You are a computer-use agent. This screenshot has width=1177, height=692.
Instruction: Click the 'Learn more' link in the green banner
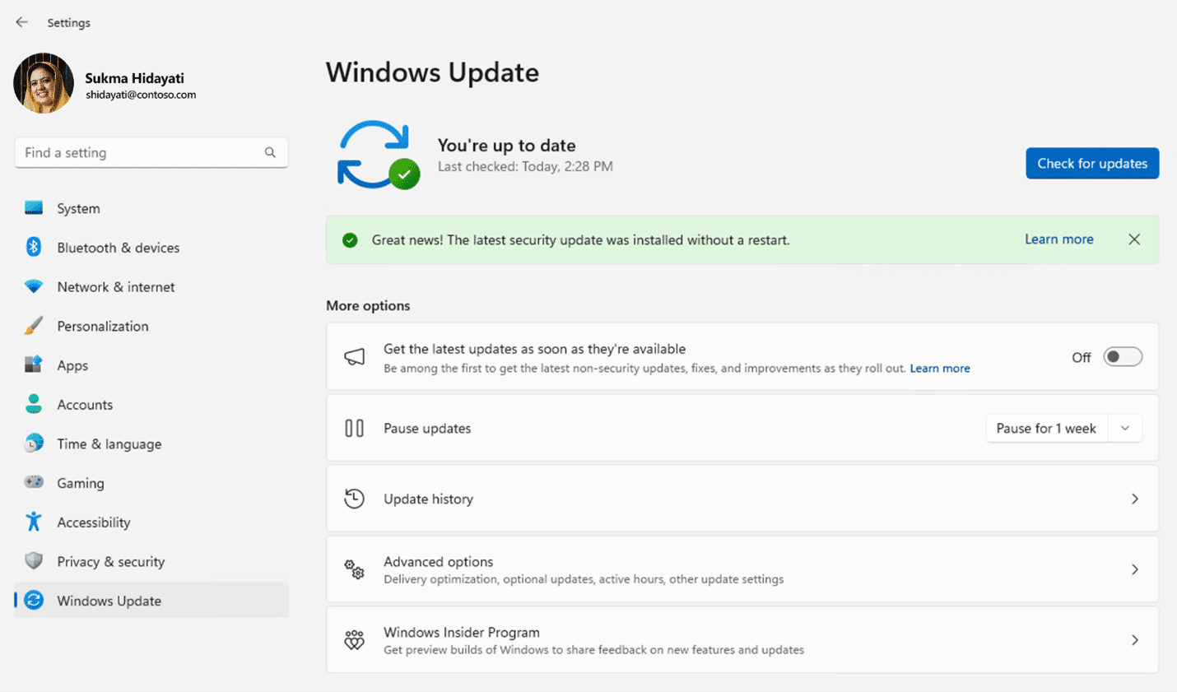(x=1058, y=239)
